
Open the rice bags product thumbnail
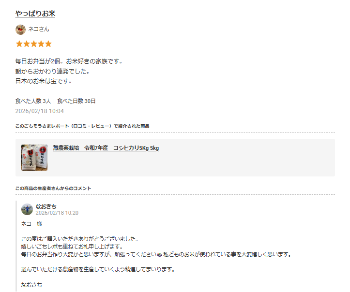pos(34,158)
